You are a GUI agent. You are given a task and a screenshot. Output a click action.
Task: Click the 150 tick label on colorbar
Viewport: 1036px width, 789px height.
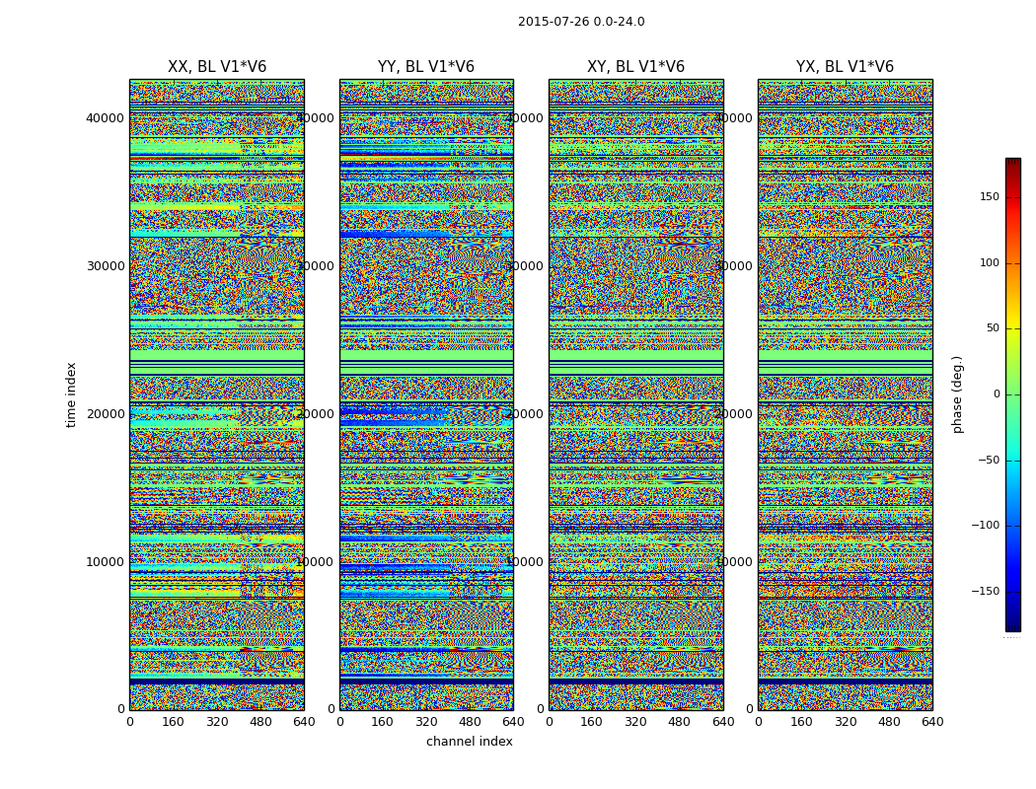(x=989, y=196)
